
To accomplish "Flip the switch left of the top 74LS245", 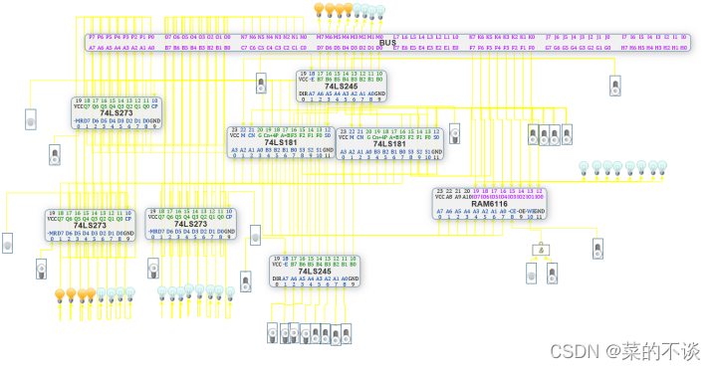I will click(261, 84).
